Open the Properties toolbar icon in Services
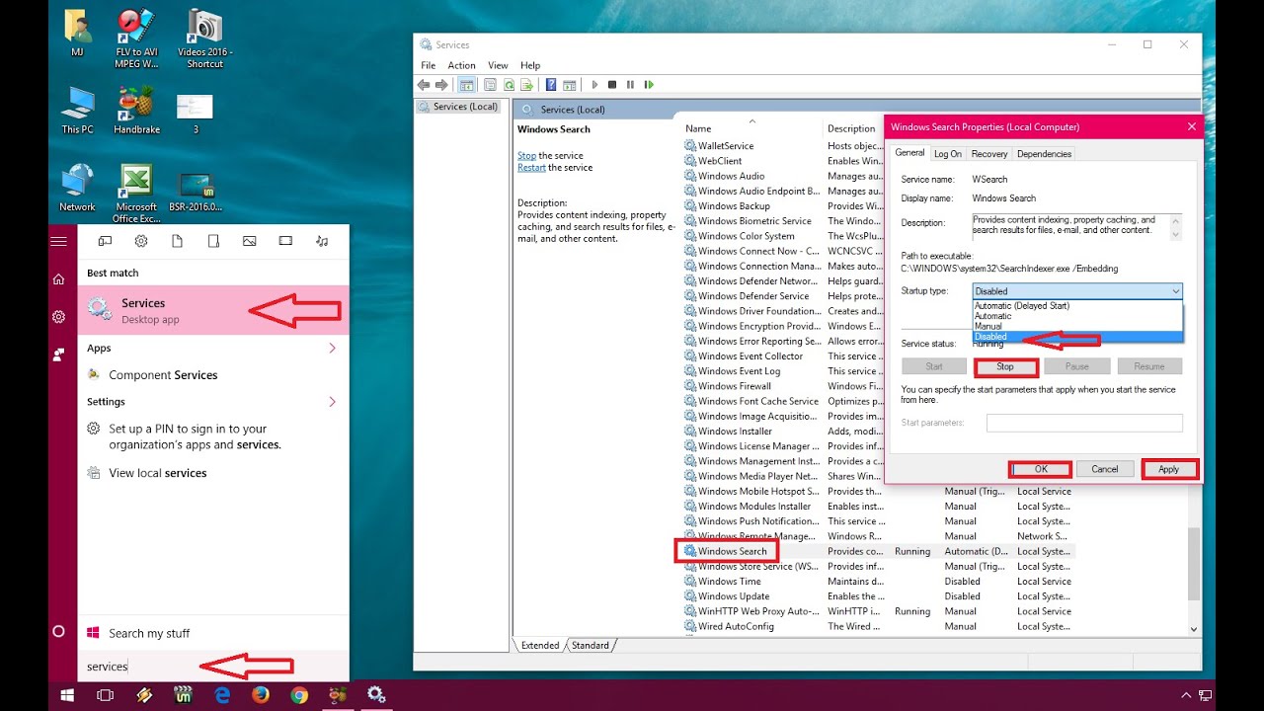1264x711 pixels. tap(490, 85)
